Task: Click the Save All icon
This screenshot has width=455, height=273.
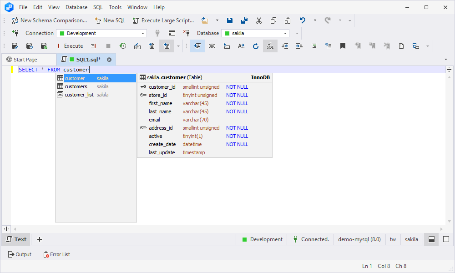Action: click(244, 20)
